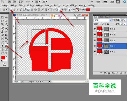127x101 pixels.
Task: Hide layer 形状 3
Action: (x=95, y=40)
